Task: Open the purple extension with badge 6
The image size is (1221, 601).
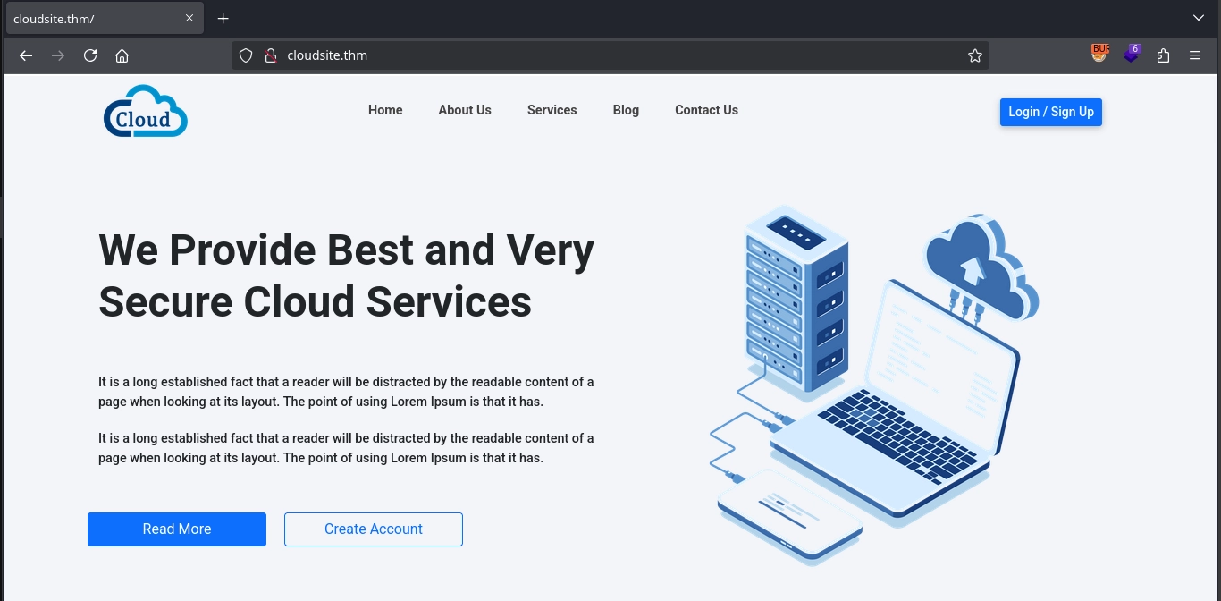Action: click(x=1132, y=55)
